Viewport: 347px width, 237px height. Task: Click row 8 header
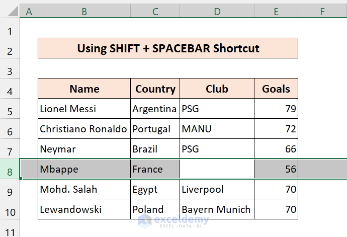(x=10, y=169)
